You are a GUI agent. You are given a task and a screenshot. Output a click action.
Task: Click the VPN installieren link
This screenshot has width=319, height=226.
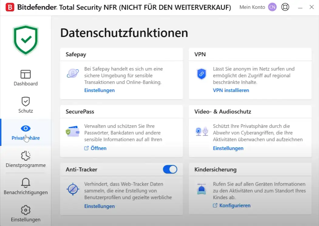[231, 90]
